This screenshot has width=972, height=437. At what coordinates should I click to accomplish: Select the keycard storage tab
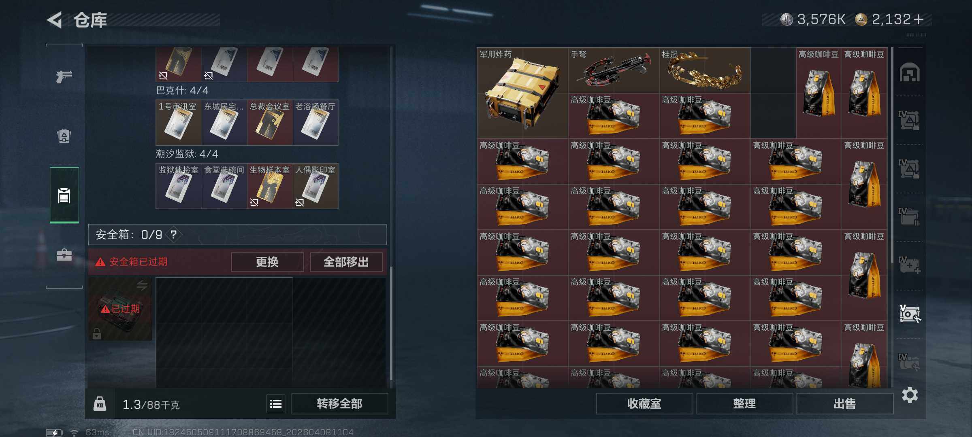tap(64, 195)
